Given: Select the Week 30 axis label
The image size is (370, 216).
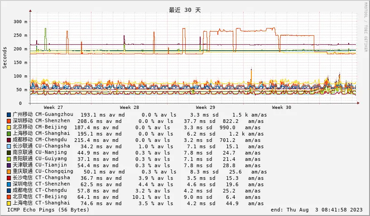Looking at the screenshot, I should [281, 108].
